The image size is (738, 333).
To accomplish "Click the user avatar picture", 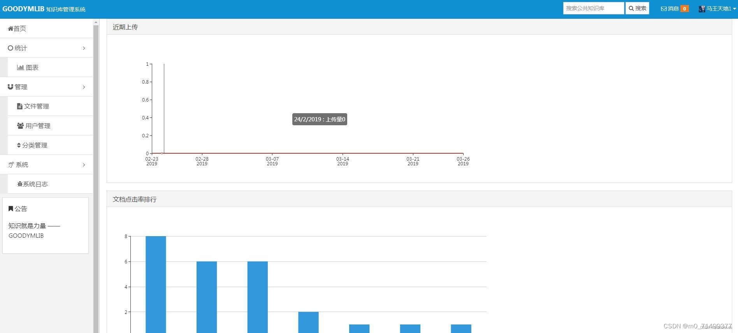I will 702,9.
